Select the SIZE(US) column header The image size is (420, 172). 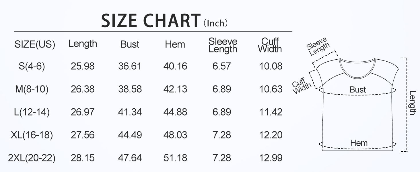point(35,44)
